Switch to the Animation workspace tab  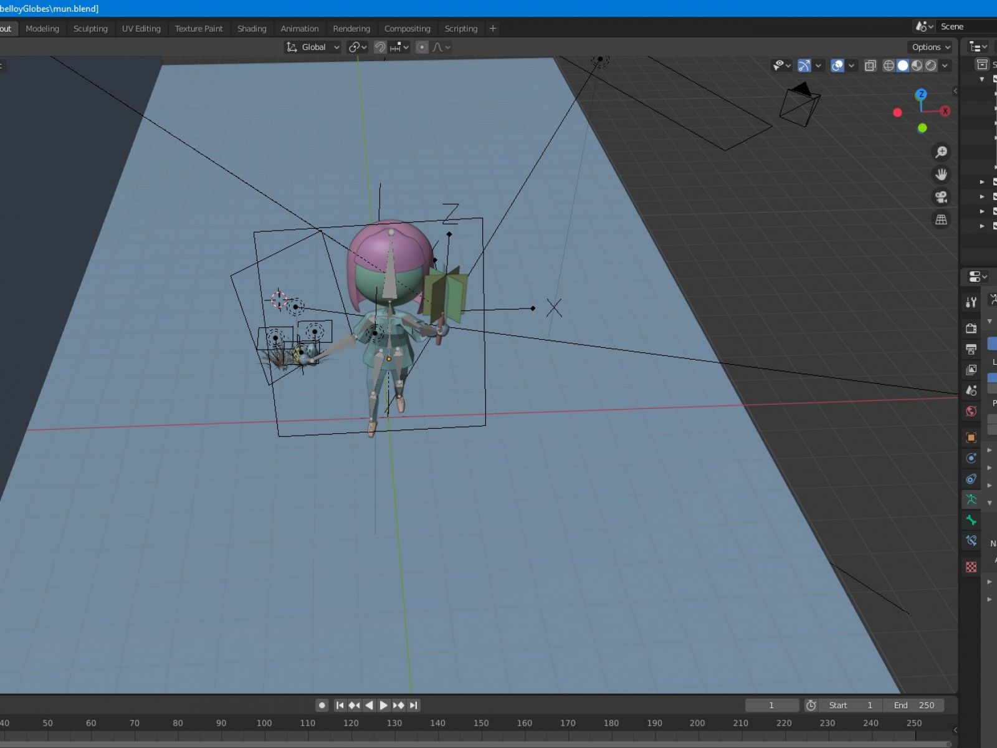point(300,29)
